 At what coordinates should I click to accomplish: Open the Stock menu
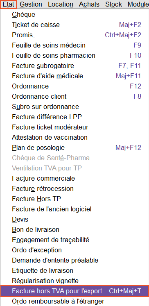coord(113,4)
